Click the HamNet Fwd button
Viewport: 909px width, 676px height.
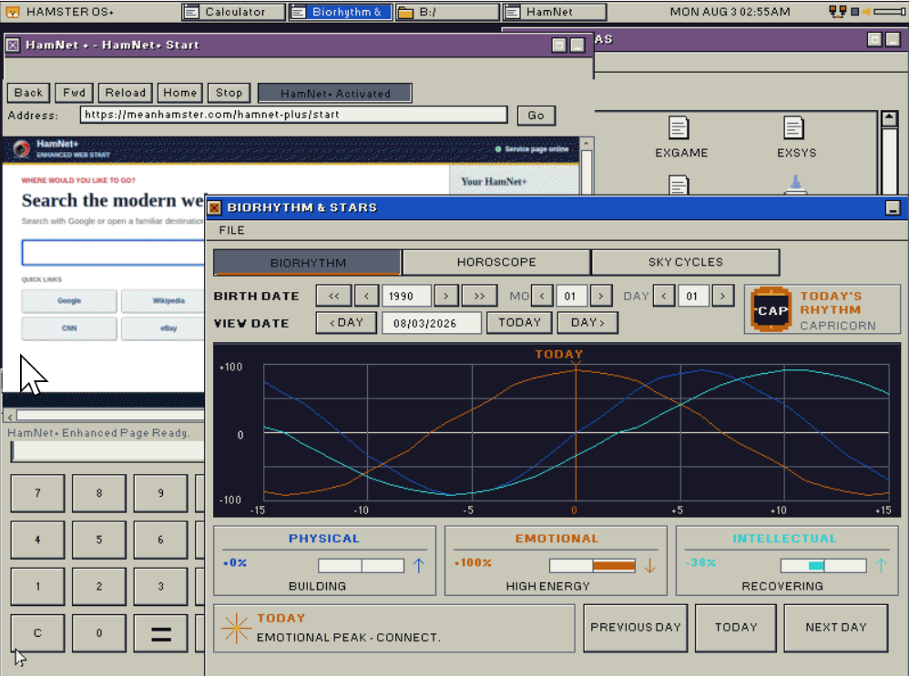[74, 93]
